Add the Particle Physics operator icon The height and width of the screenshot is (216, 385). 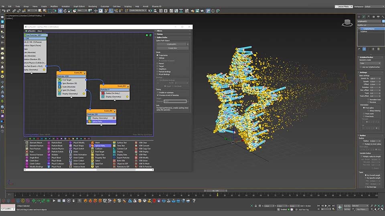[49, 149]
